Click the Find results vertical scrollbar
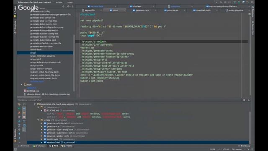 point(250,128)
